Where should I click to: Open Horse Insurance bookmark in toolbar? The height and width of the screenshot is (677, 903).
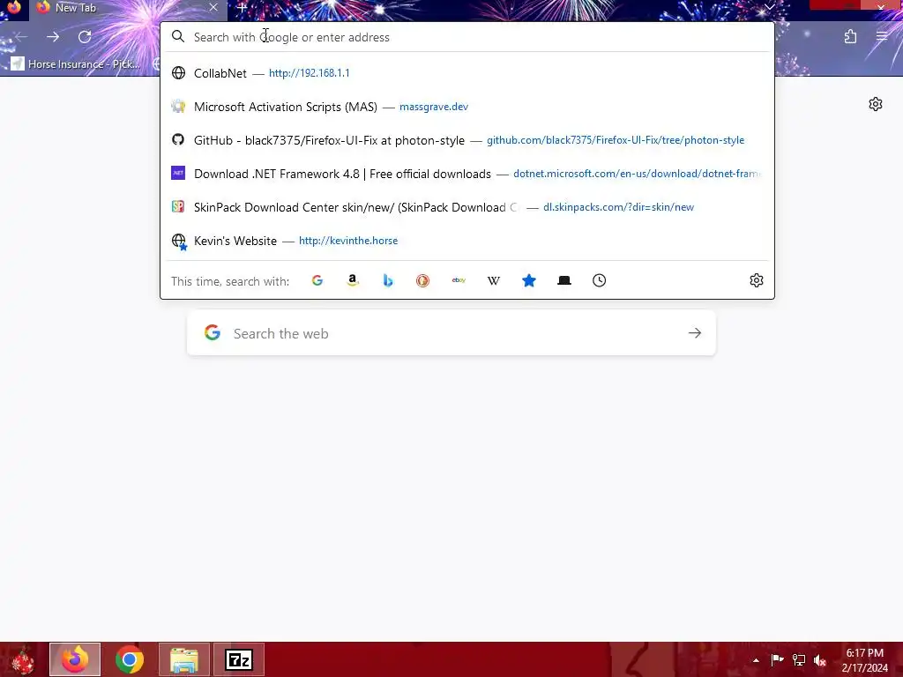tap(76, 63)
